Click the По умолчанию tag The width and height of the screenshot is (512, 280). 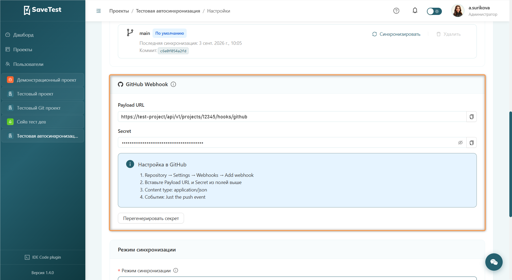[x=170, y=33]
